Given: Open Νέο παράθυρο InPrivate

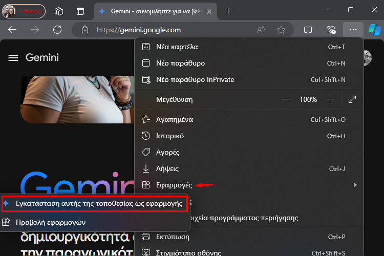Looking at the screenshot, I should point(249,80).
